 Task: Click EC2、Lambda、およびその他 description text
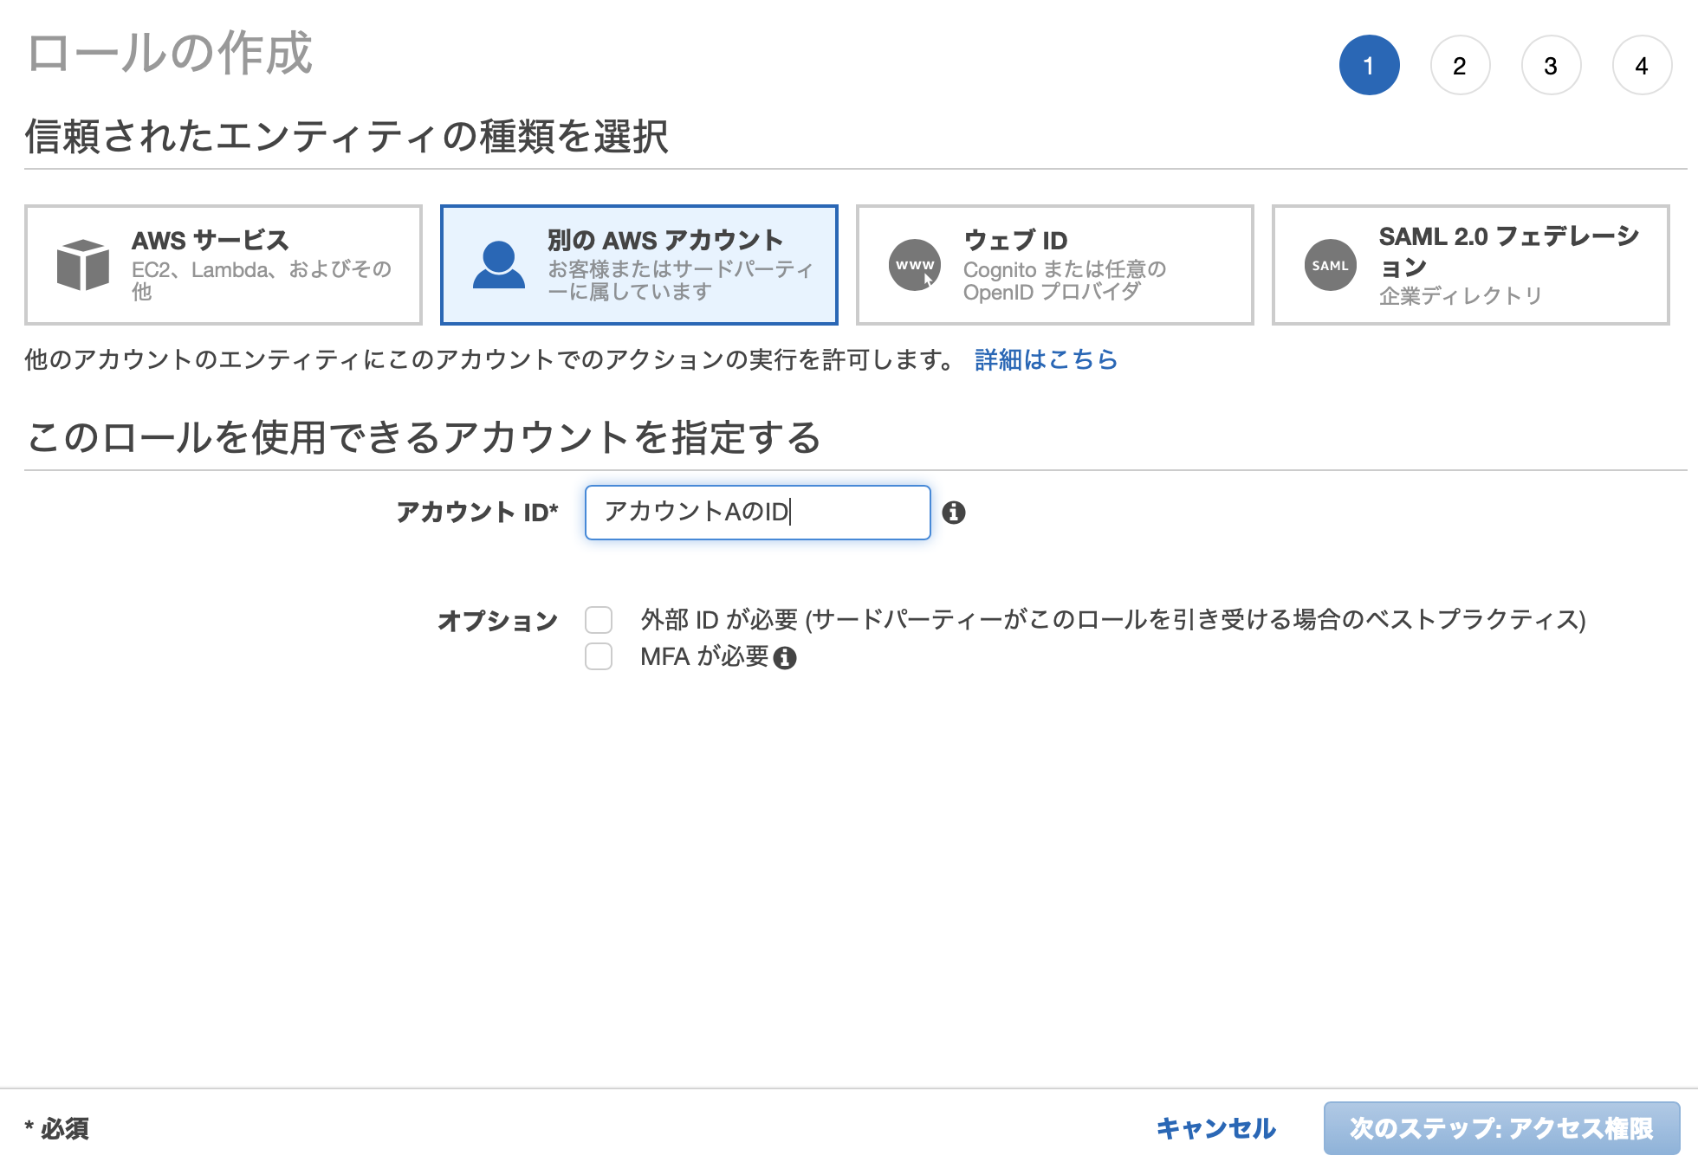tap(262, 281)
